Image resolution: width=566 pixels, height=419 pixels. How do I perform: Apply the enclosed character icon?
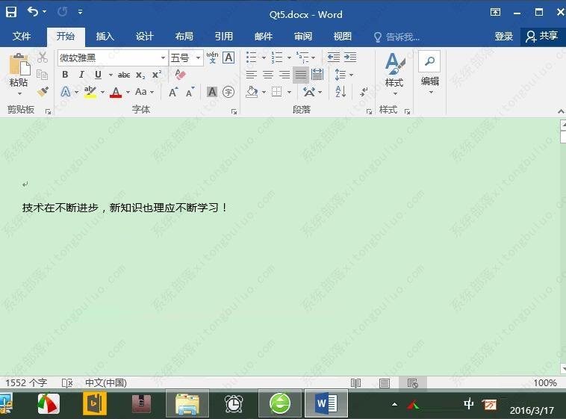tap(228, 92)
